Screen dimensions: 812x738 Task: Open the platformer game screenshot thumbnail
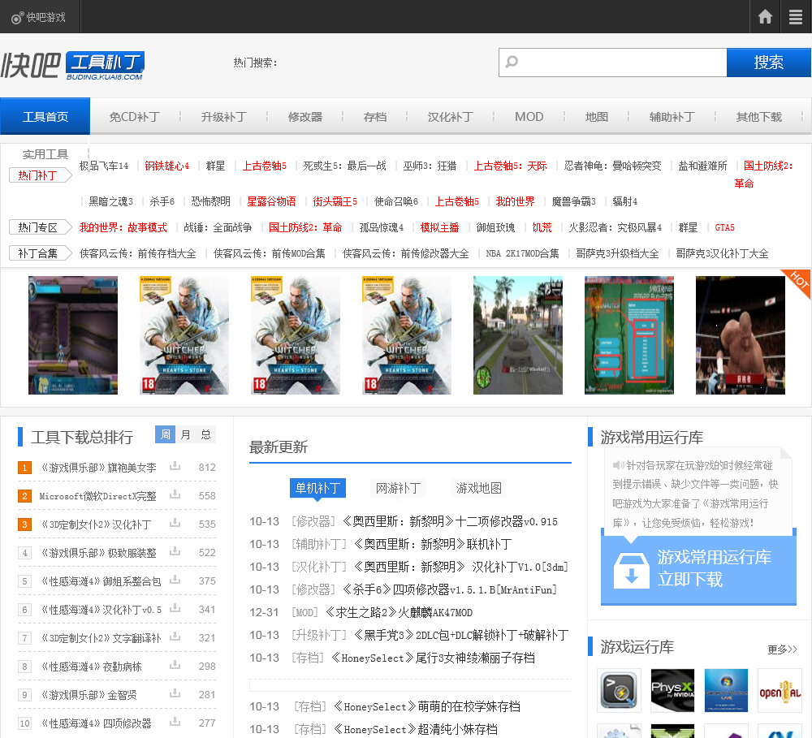click(73, 335)
